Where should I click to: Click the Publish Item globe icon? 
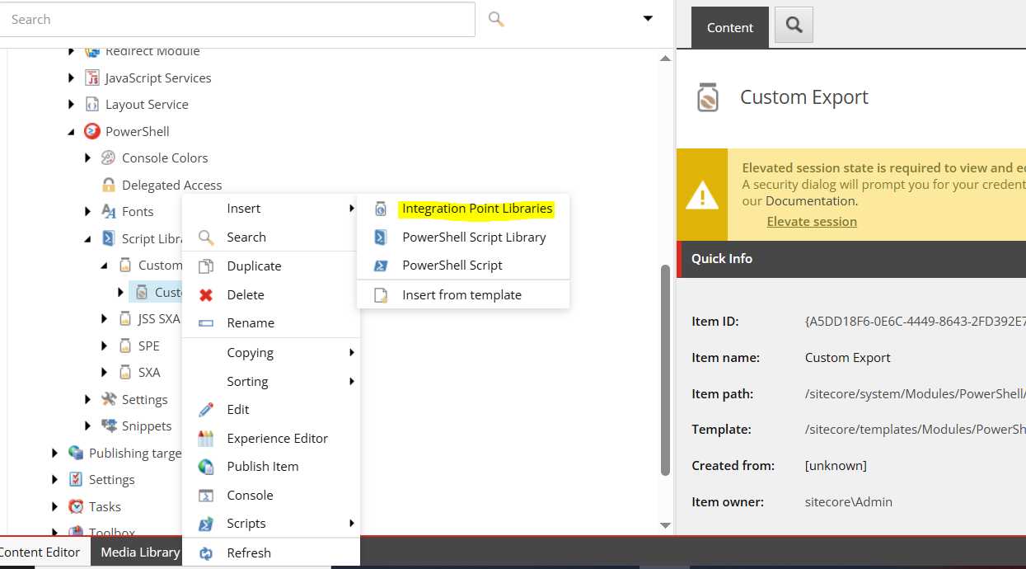206,466
